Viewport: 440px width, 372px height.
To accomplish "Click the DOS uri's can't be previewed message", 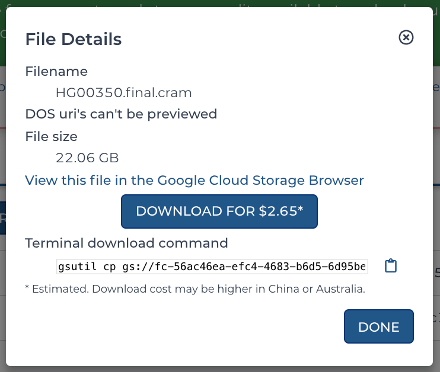I will tap(121, 114).
